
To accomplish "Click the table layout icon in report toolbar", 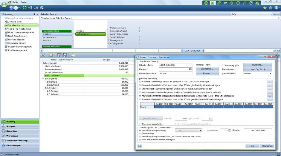I will [x=43, y=55].
